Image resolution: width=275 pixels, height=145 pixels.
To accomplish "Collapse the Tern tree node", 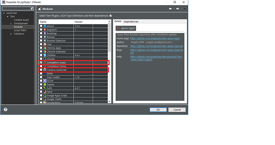I will 8,16.
